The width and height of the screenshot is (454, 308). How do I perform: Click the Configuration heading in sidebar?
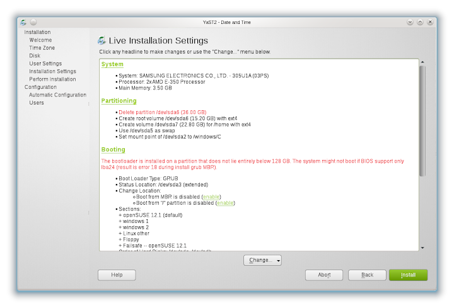click(x=40, y=87)
